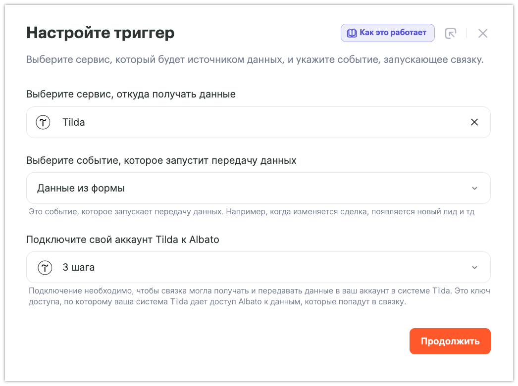518x386 pixels.
Task: Expand the chevron on the event selector
Action: 474,188
